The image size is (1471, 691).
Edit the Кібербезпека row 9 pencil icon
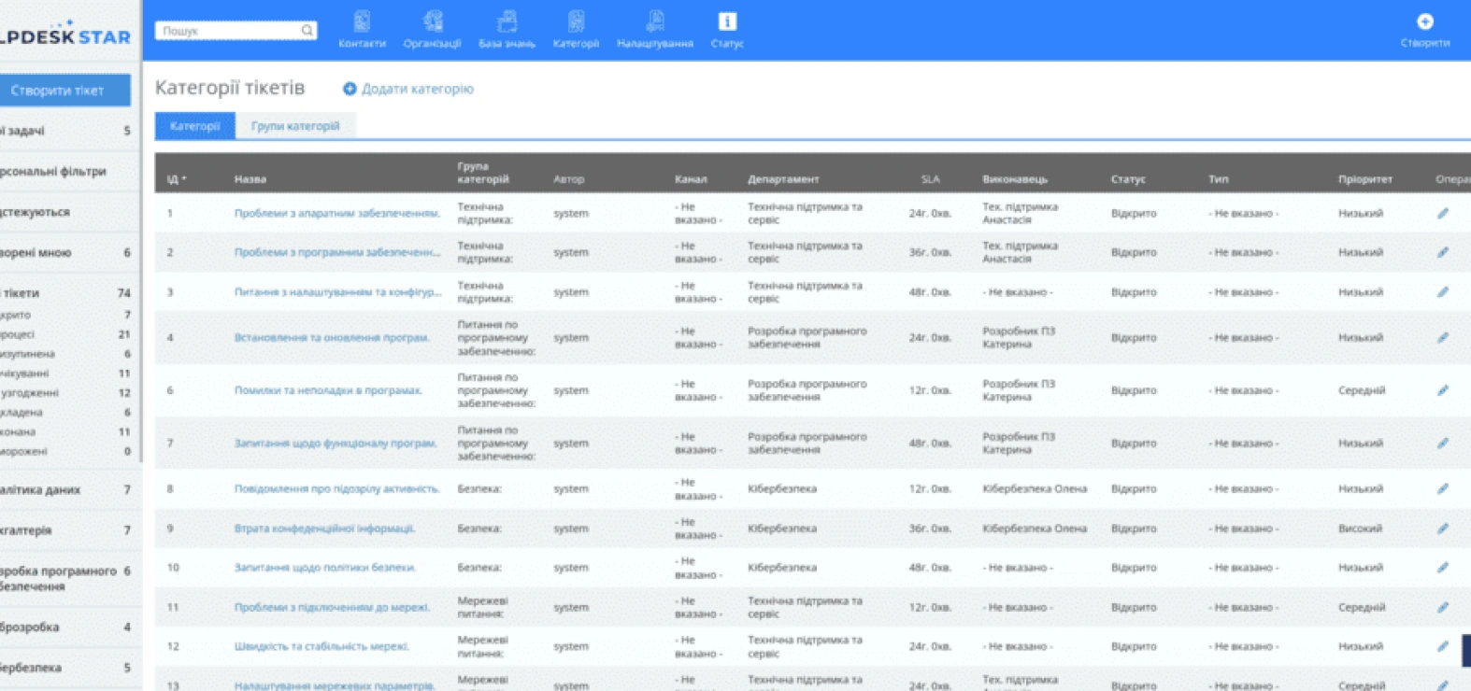pos(1443,529)
